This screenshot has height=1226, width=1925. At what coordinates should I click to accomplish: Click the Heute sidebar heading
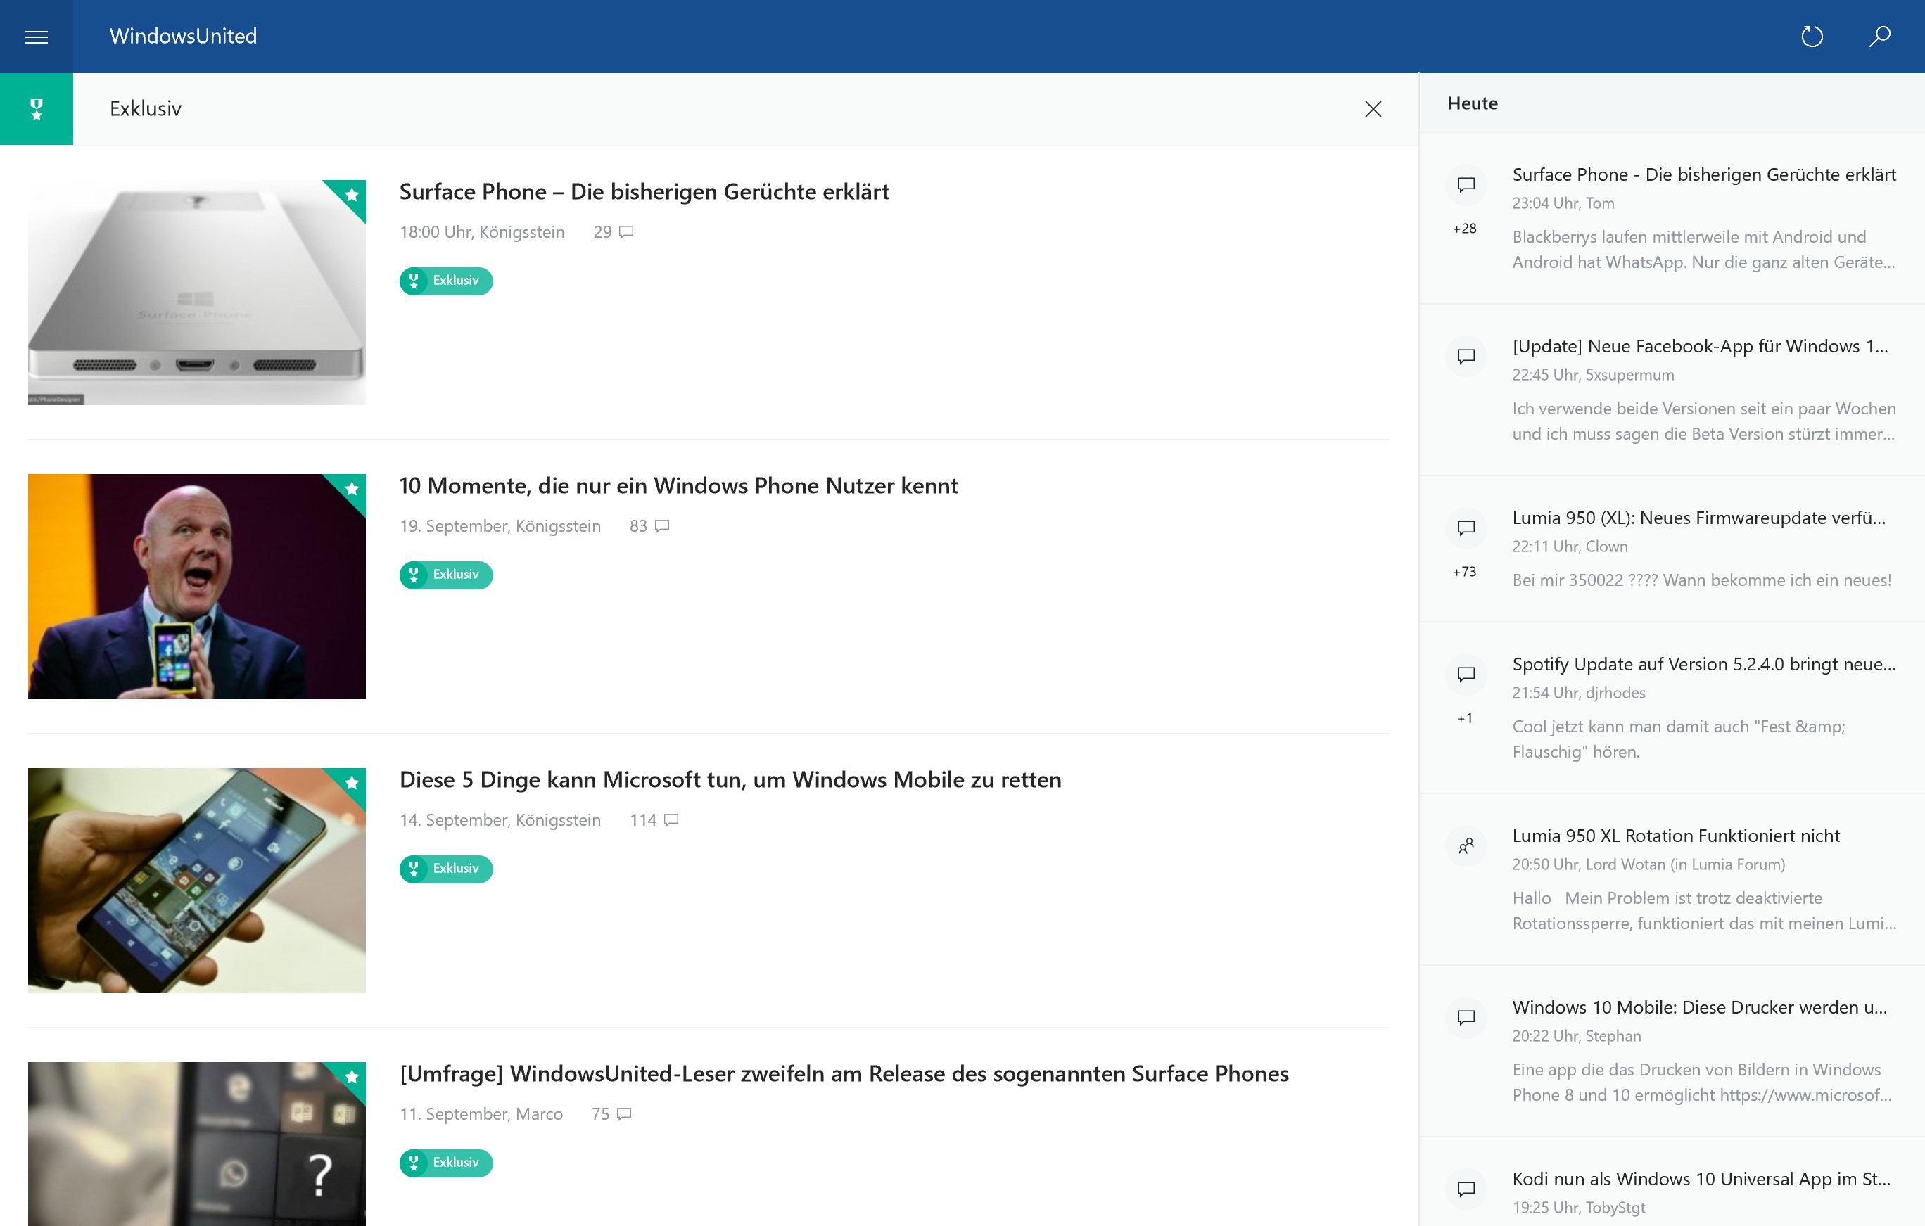[x=1472, y=103]
